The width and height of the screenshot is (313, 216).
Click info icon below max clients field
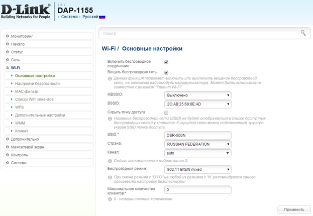(x=110, y=199)
